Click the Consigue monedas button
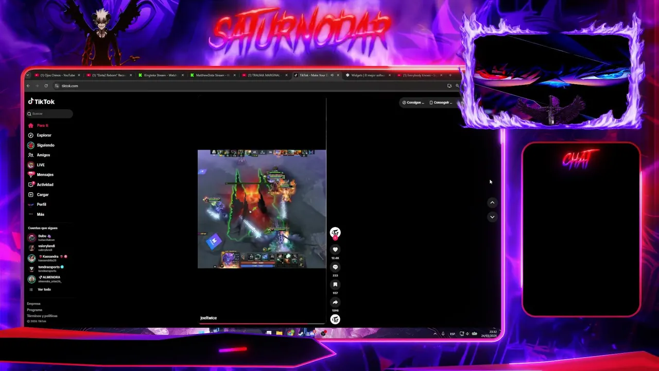This screenshot has width=659, height=371. click(x=413, y=103)
